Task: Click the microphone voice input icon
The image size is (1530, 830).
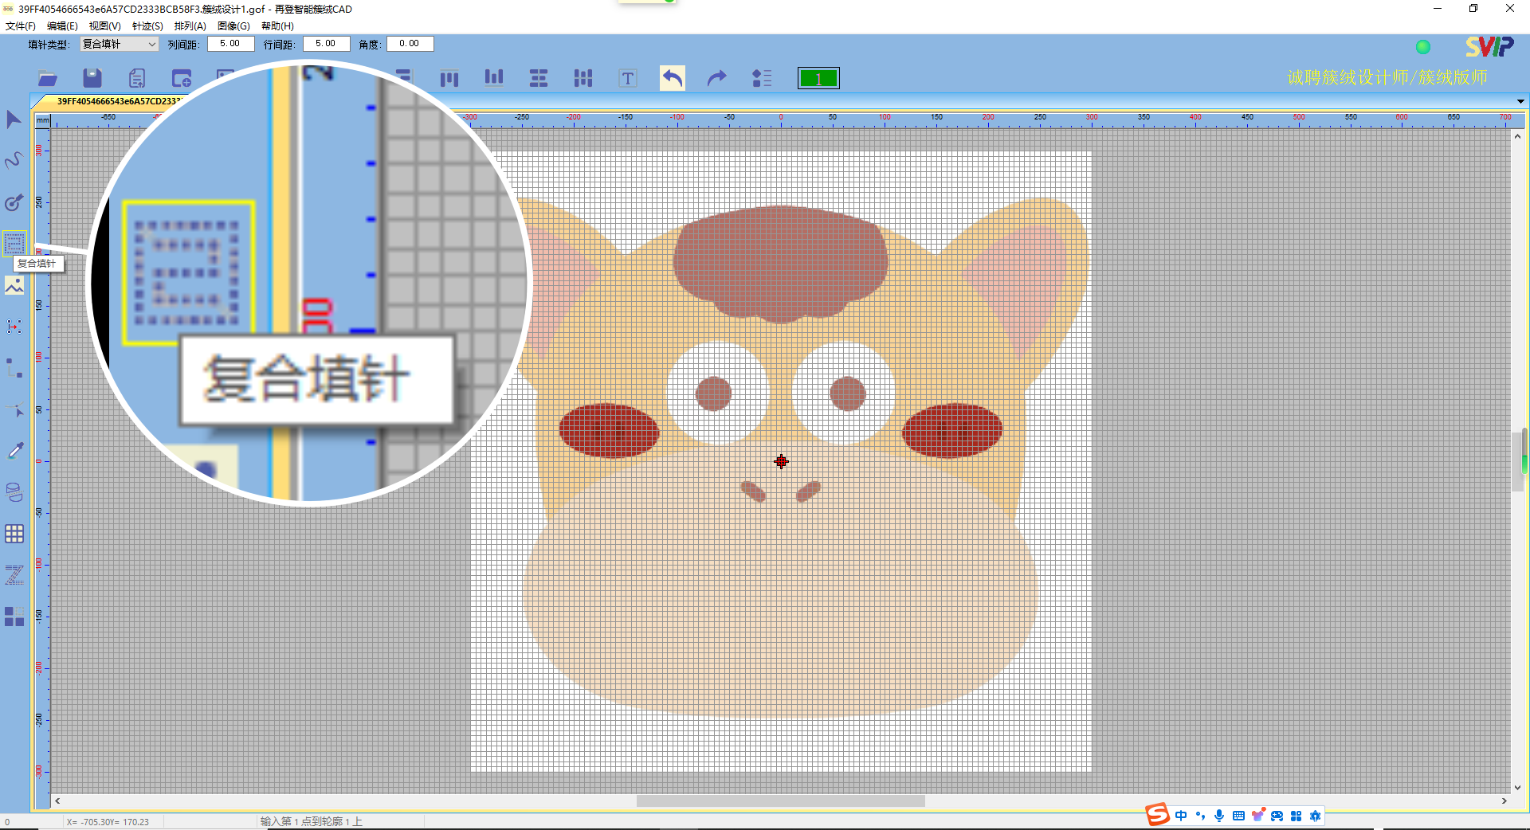Action: (x=1219, y=816)
